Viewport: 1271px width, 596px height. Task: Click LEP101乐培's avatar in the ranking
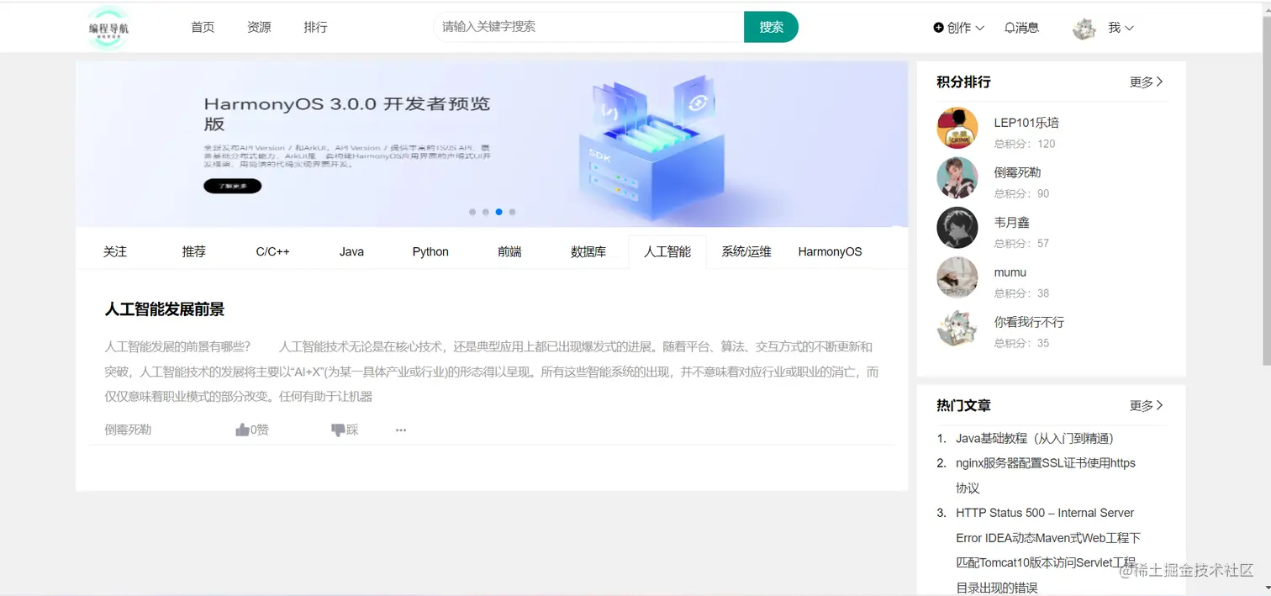957,129
